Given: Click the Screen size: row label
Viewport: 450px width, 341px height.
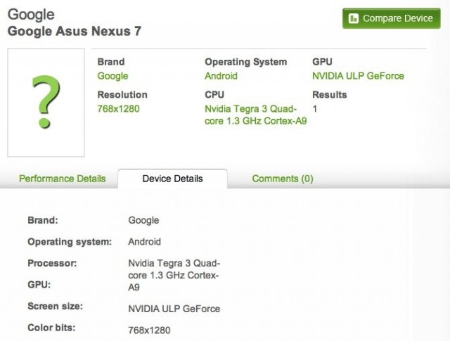Looking at the screenshot, I should 55,307.
